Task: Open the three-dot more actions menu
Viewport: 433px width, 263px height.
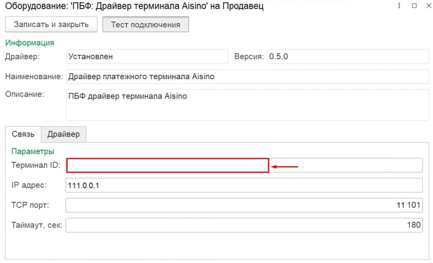Action: [x=399, y=6]
